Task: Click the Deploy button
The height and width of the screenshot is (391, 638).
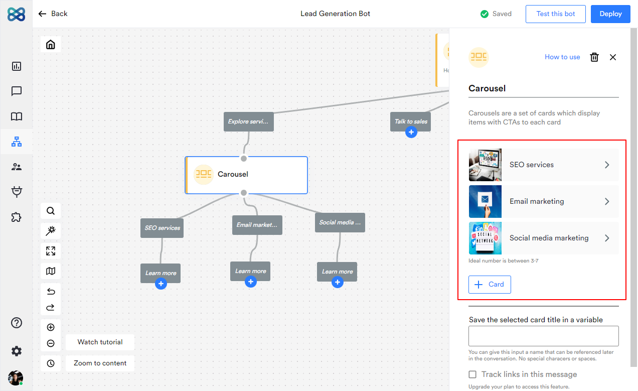Action: click(610, 14)
